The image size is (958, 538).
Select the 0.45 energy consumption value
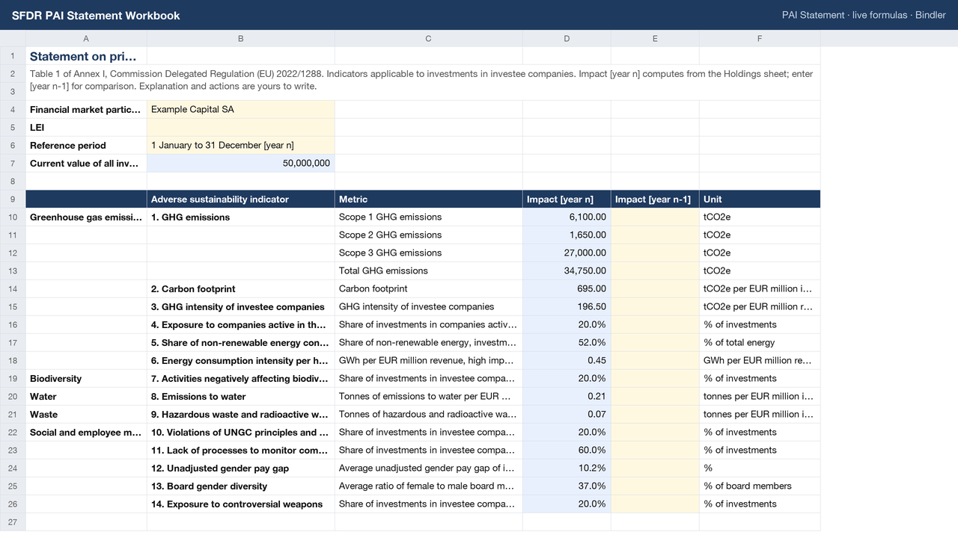[x=567, y=360]
